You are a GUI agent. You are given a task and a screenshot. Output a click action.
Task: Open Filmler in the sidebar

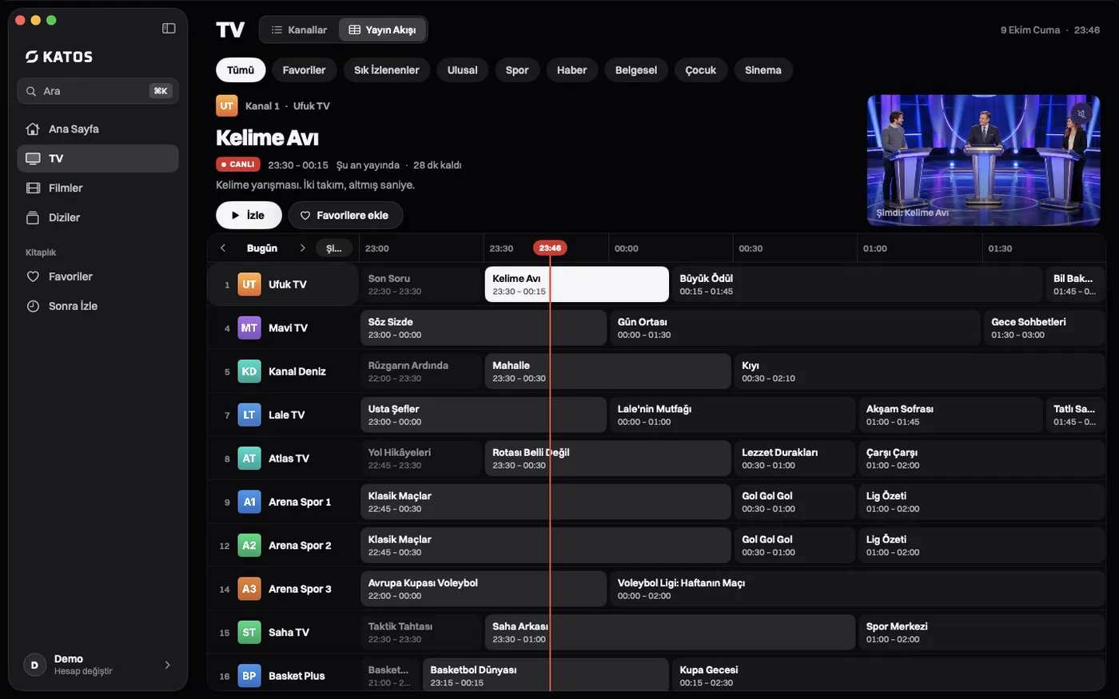[x=98, y=188]
